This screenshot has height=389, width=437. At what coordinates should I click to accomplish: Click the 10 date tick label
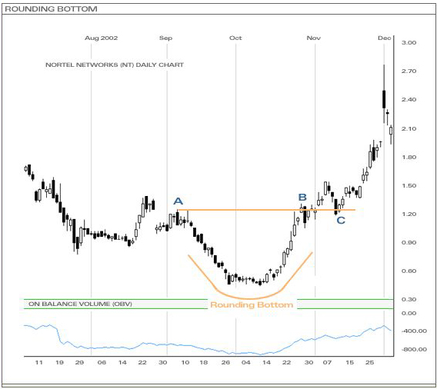[x=185, y=362]
